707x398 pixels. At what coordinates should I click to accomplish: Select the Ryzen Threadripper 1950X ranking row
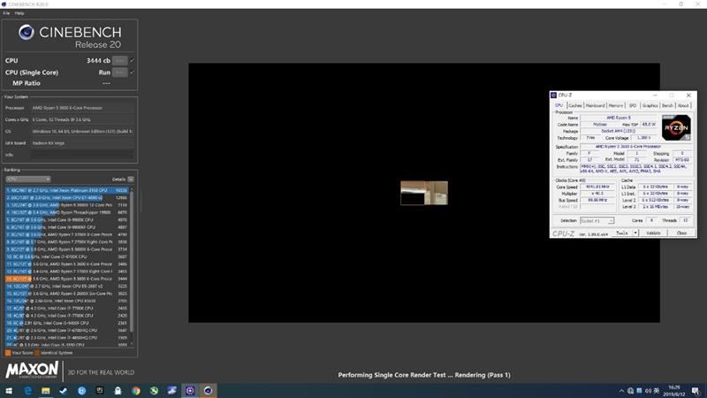[x=67, y=212]
